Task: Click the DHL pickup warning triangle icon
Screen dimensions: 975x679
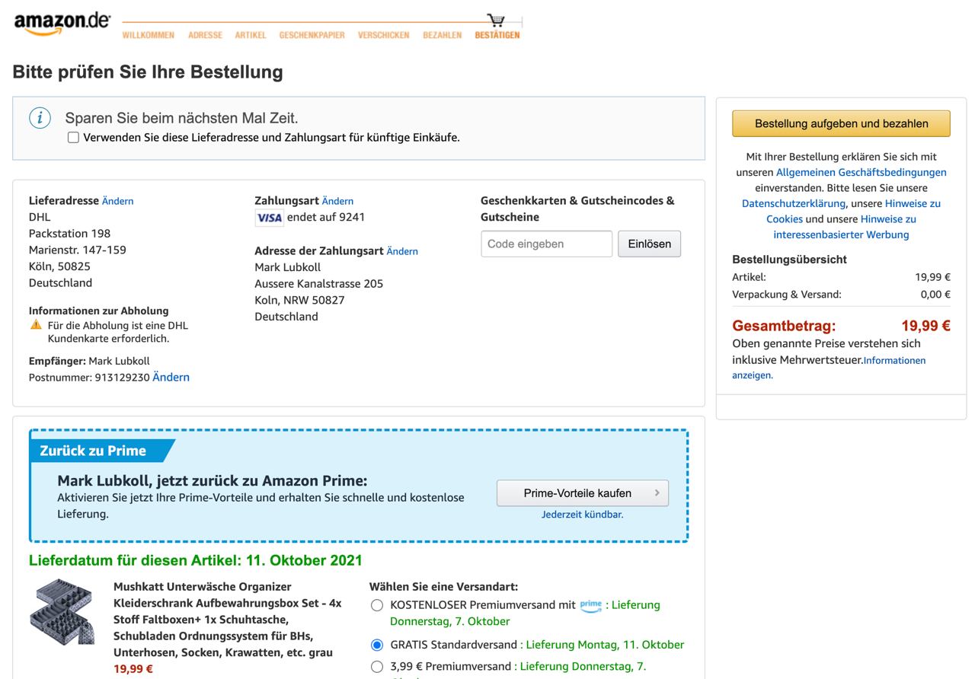Action: coord(36,325)
